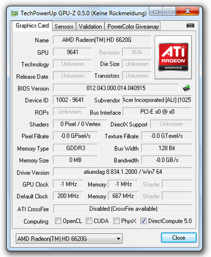The height and width of the screenshot is (257, 211).
Task: Click the Release Date field Unknown
Action: [x=72, y=76]
